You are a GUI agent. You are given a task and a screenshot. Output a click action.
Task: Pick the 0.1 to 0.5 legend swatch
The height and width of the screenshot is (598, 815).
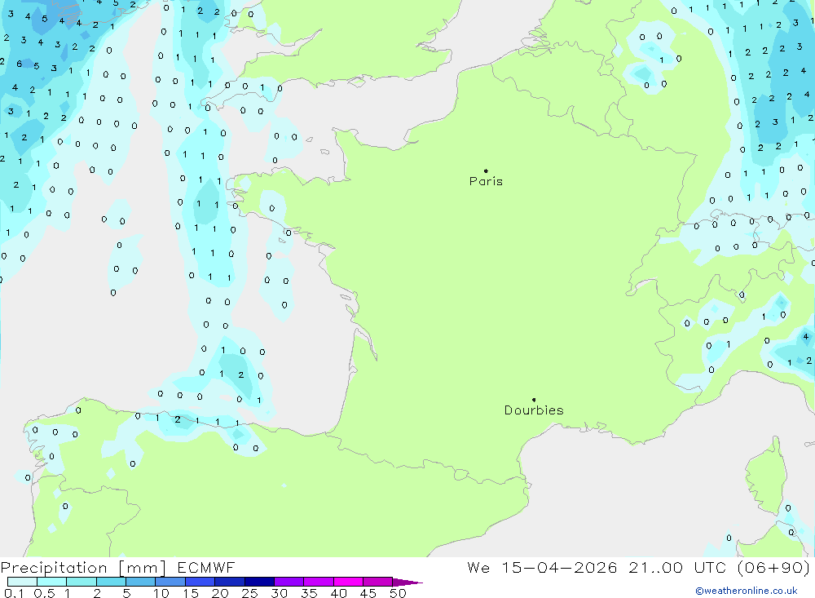22,582
